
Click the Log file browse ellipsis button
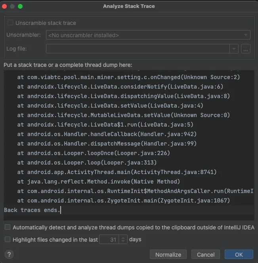pos(246,49)
